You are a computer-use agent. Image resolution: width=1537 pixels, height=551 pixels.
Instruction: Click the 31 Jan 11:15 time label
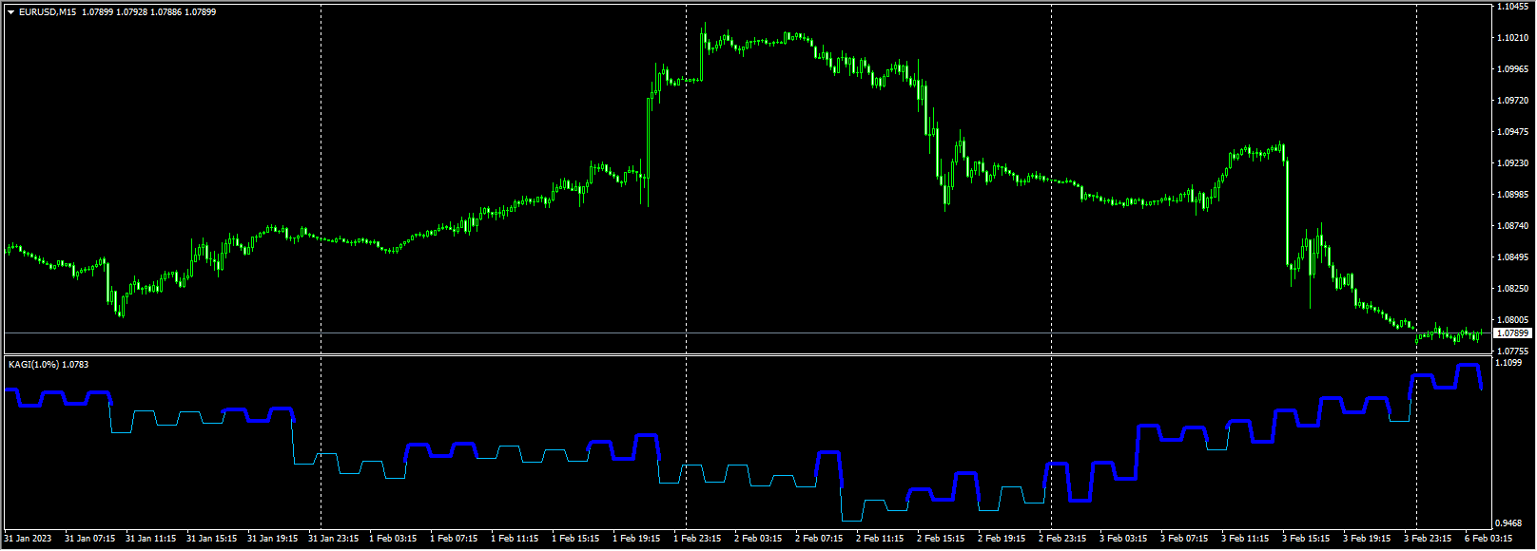tap(151, 539)
